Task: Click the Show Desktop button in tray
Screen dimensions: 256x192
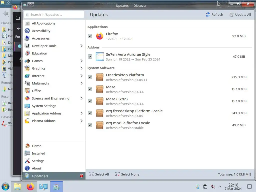Action: click(x=249, y=186)
